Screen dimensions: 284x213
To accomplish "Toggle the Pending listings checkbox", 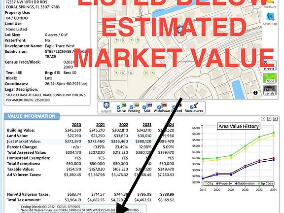I will (131, 107).
